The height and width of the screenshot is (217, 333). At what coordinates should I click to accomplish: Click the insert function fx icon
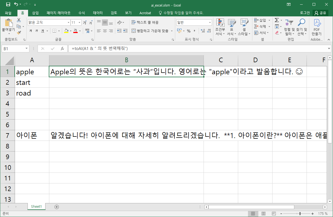coord(62,49)
